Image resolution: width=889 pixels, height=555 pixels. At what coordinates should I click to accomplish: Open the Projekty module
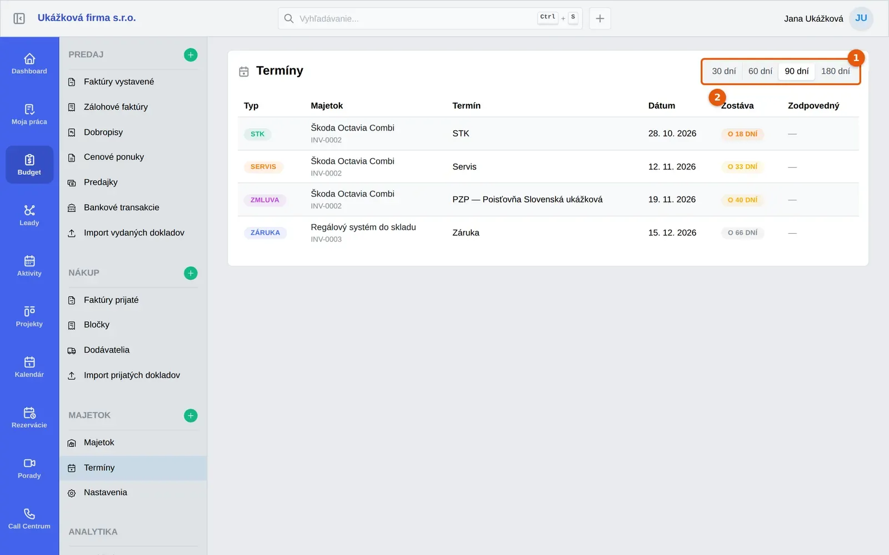[x=29, y=316]
